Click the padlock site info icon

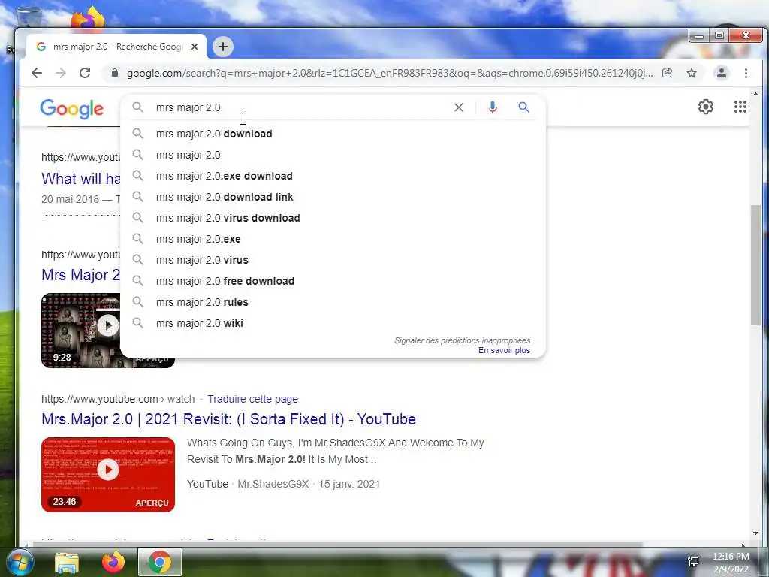click(115, 73)
